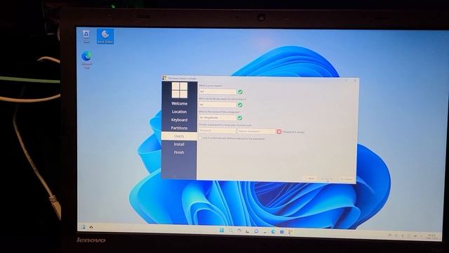The image size is (449, 253).
Task: Click the login name input field
Action: click(217, 105)
